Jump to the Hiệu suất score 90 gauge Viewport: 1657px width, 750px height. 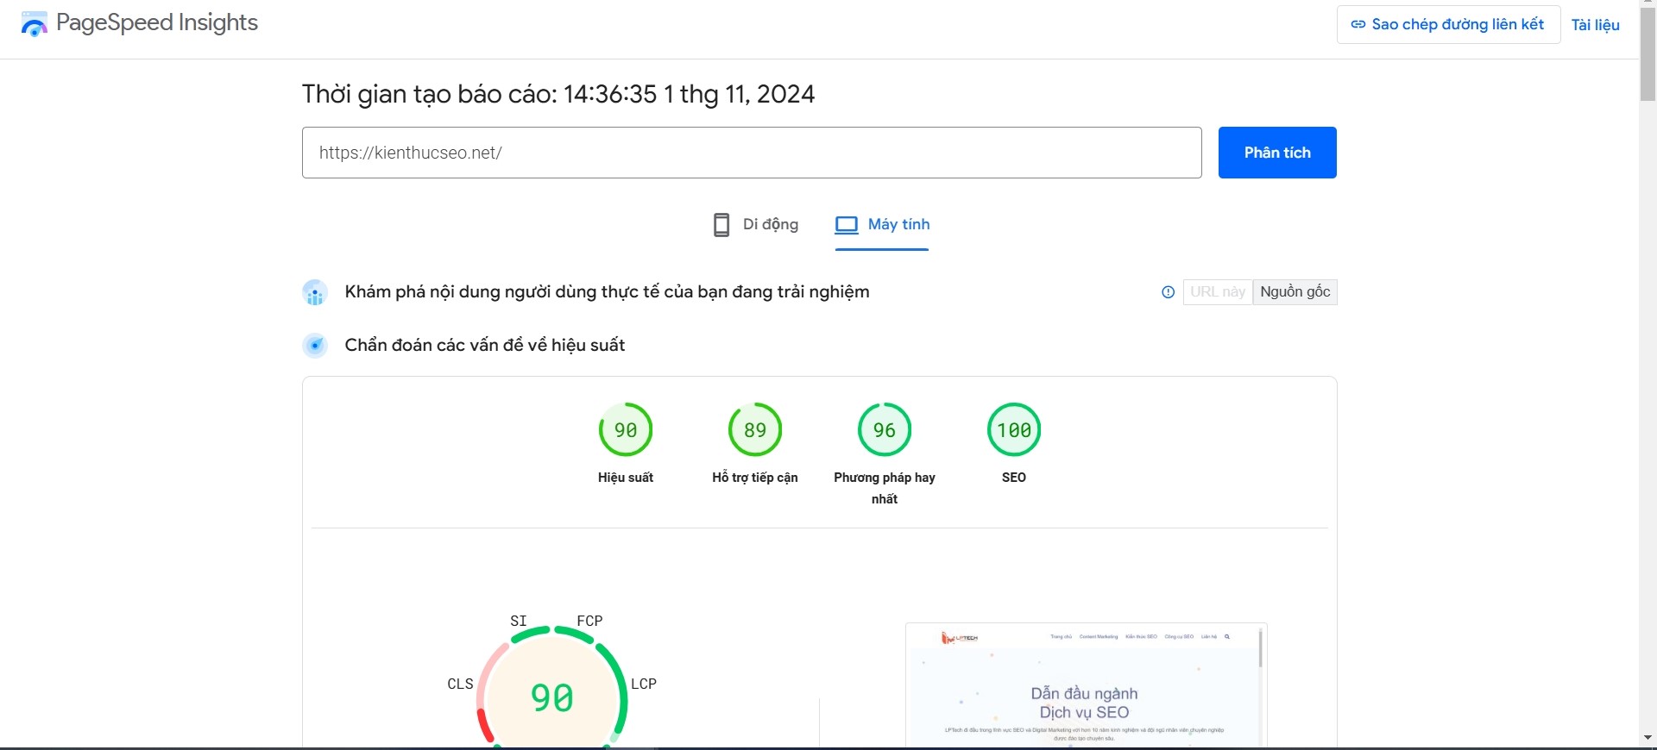(626, 429)
